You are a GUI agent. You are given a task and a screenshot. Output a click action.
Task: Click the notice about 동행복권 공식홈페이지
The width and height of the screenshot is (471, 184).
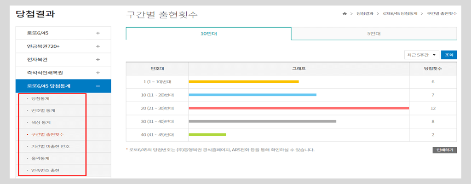click(x=220, y=149)
